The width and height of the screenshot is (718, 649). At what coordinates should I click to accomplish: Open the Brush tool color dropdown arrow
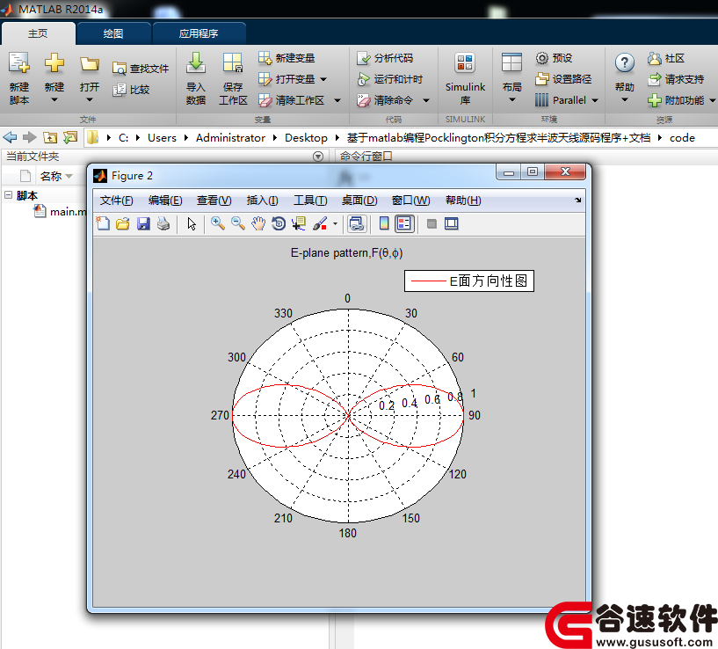[x=335, y=223]
